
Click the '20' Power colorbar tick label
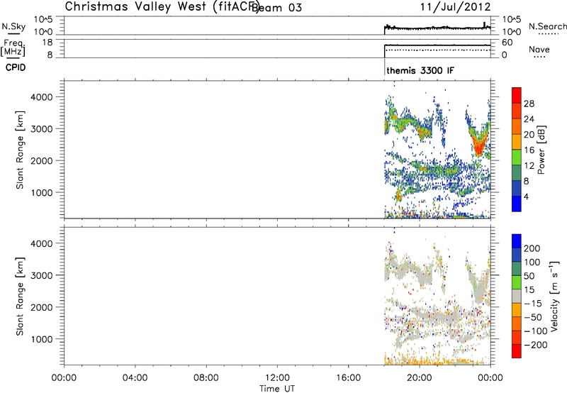click(529, 135)
